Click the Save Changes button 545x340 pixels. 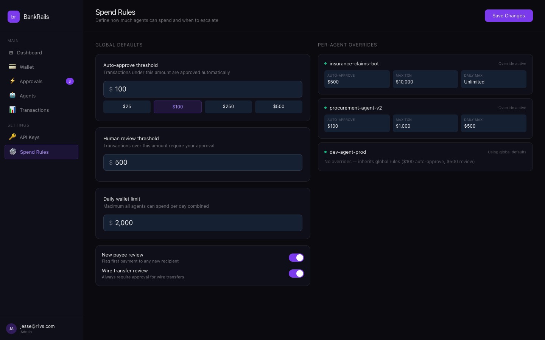(508, 16)
